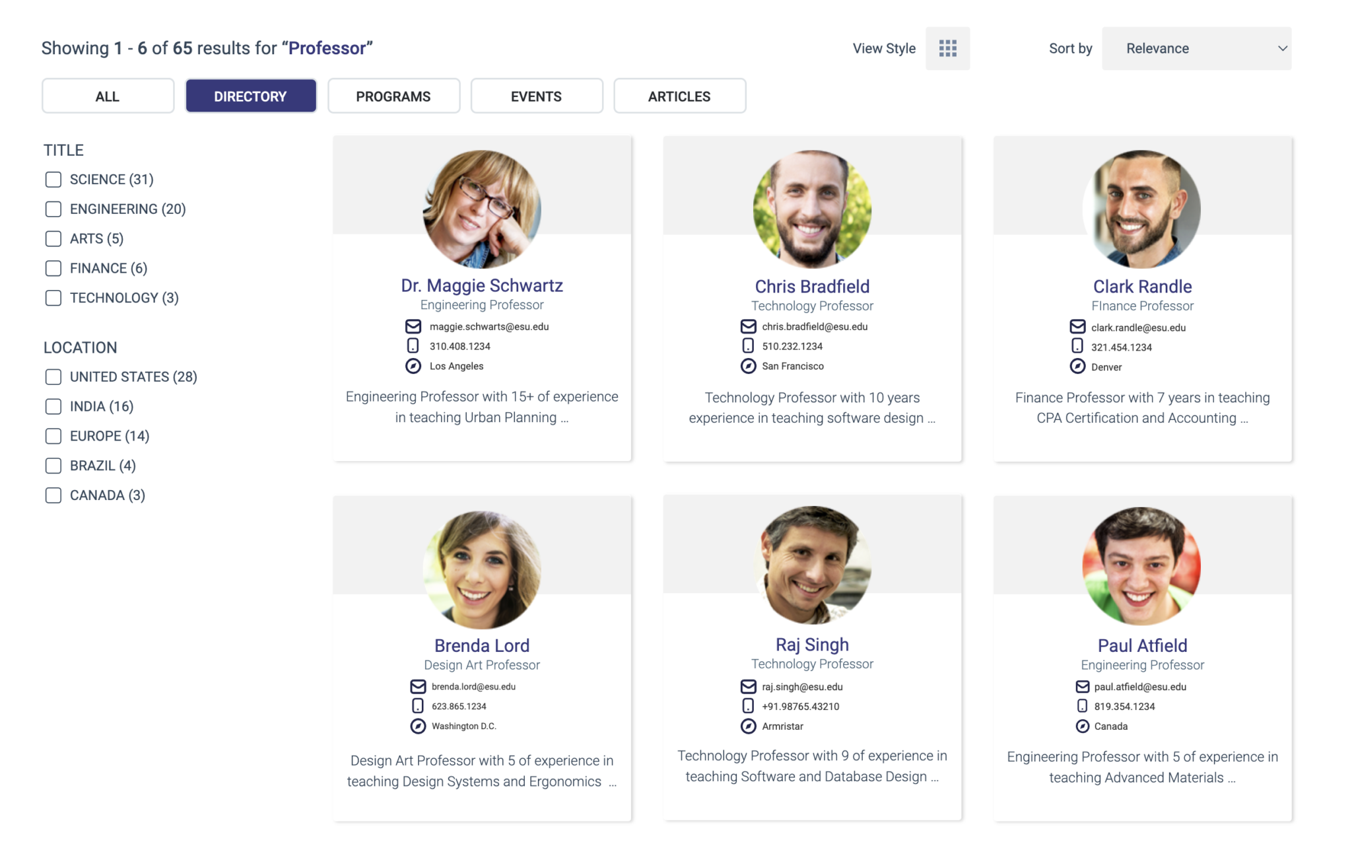Enable the ENGINEERING title filter
The height and width of the screenshot is (852, 1352).
pos(53,209)
